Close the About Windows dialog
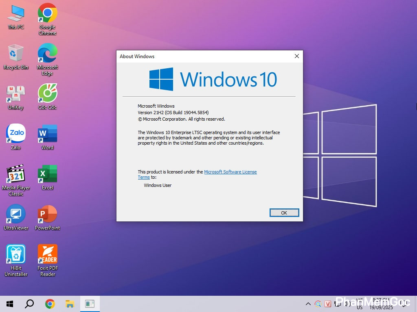The width and height of the screenshot is (417, 312). click(297, 56)
